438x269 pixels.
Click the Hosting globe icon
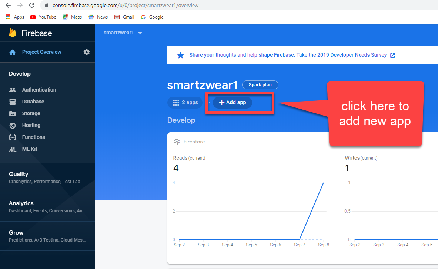coord(13,126)
